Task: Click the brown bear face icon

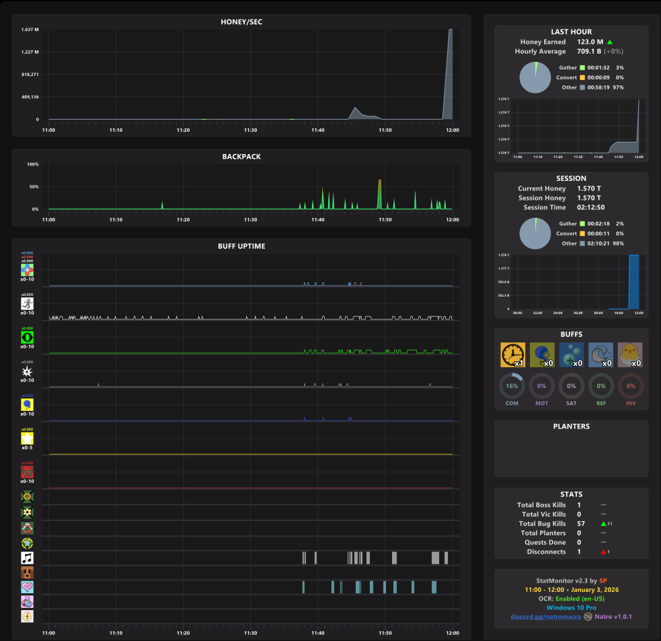Action: tap(27, 572)
